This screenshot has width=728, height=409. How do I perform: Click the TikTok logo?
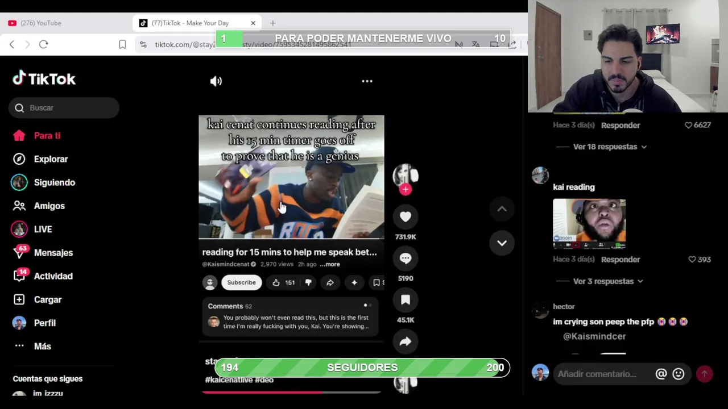click(44, 78)
